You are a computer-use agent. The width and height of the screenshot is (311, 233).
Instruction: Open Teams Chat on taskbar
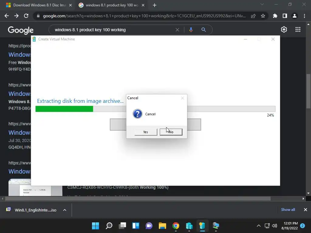click(149, 226)
